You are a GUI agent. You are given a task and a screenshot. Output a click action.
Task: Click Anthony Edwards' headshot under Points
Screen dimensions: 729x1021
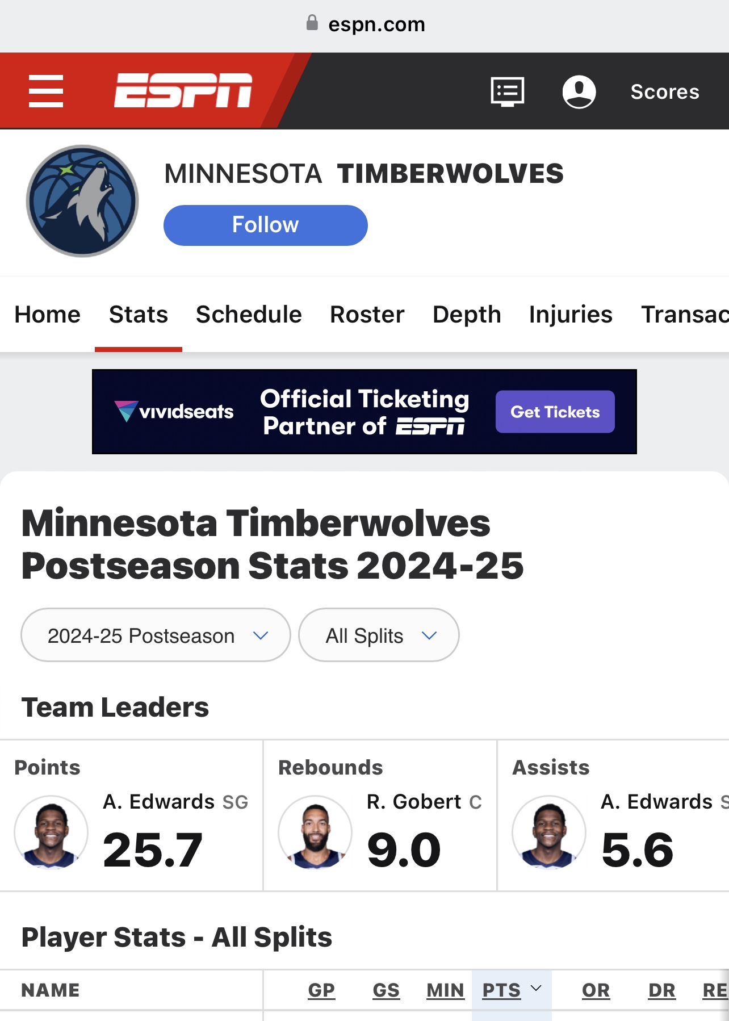click(51, 832)
